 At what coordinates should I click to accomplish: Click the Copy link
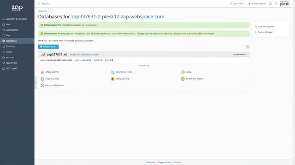(x=189, y=72)
